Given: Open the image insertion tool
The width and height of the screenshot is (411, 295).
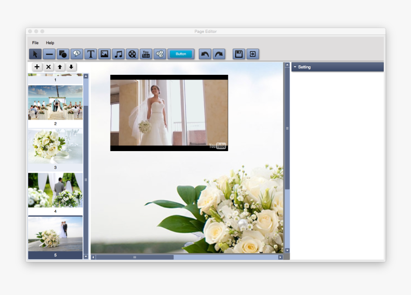Looking at the screenshot, I should 104,54.
